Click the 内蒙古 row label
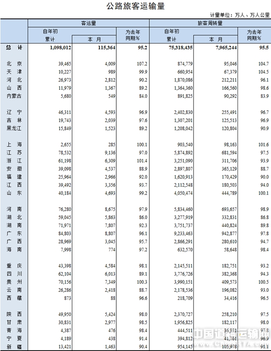The width and height of the screenshot is (271, 351). pyautogui.click(x=14, y=96)
